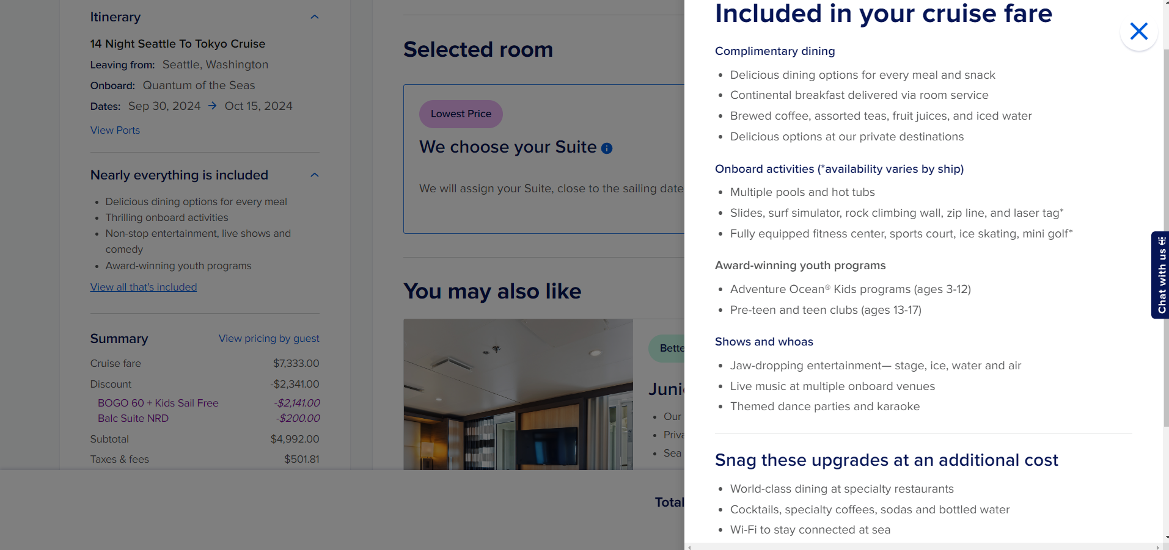Select the Junior Suite room photo
This screenshot has width=1169, height=550.
pyautogui.click(x=518, y=394)
